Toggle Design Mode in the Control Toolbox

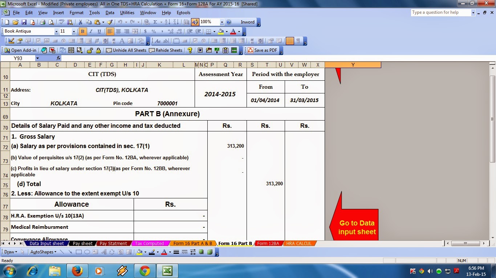click(11, 41)
